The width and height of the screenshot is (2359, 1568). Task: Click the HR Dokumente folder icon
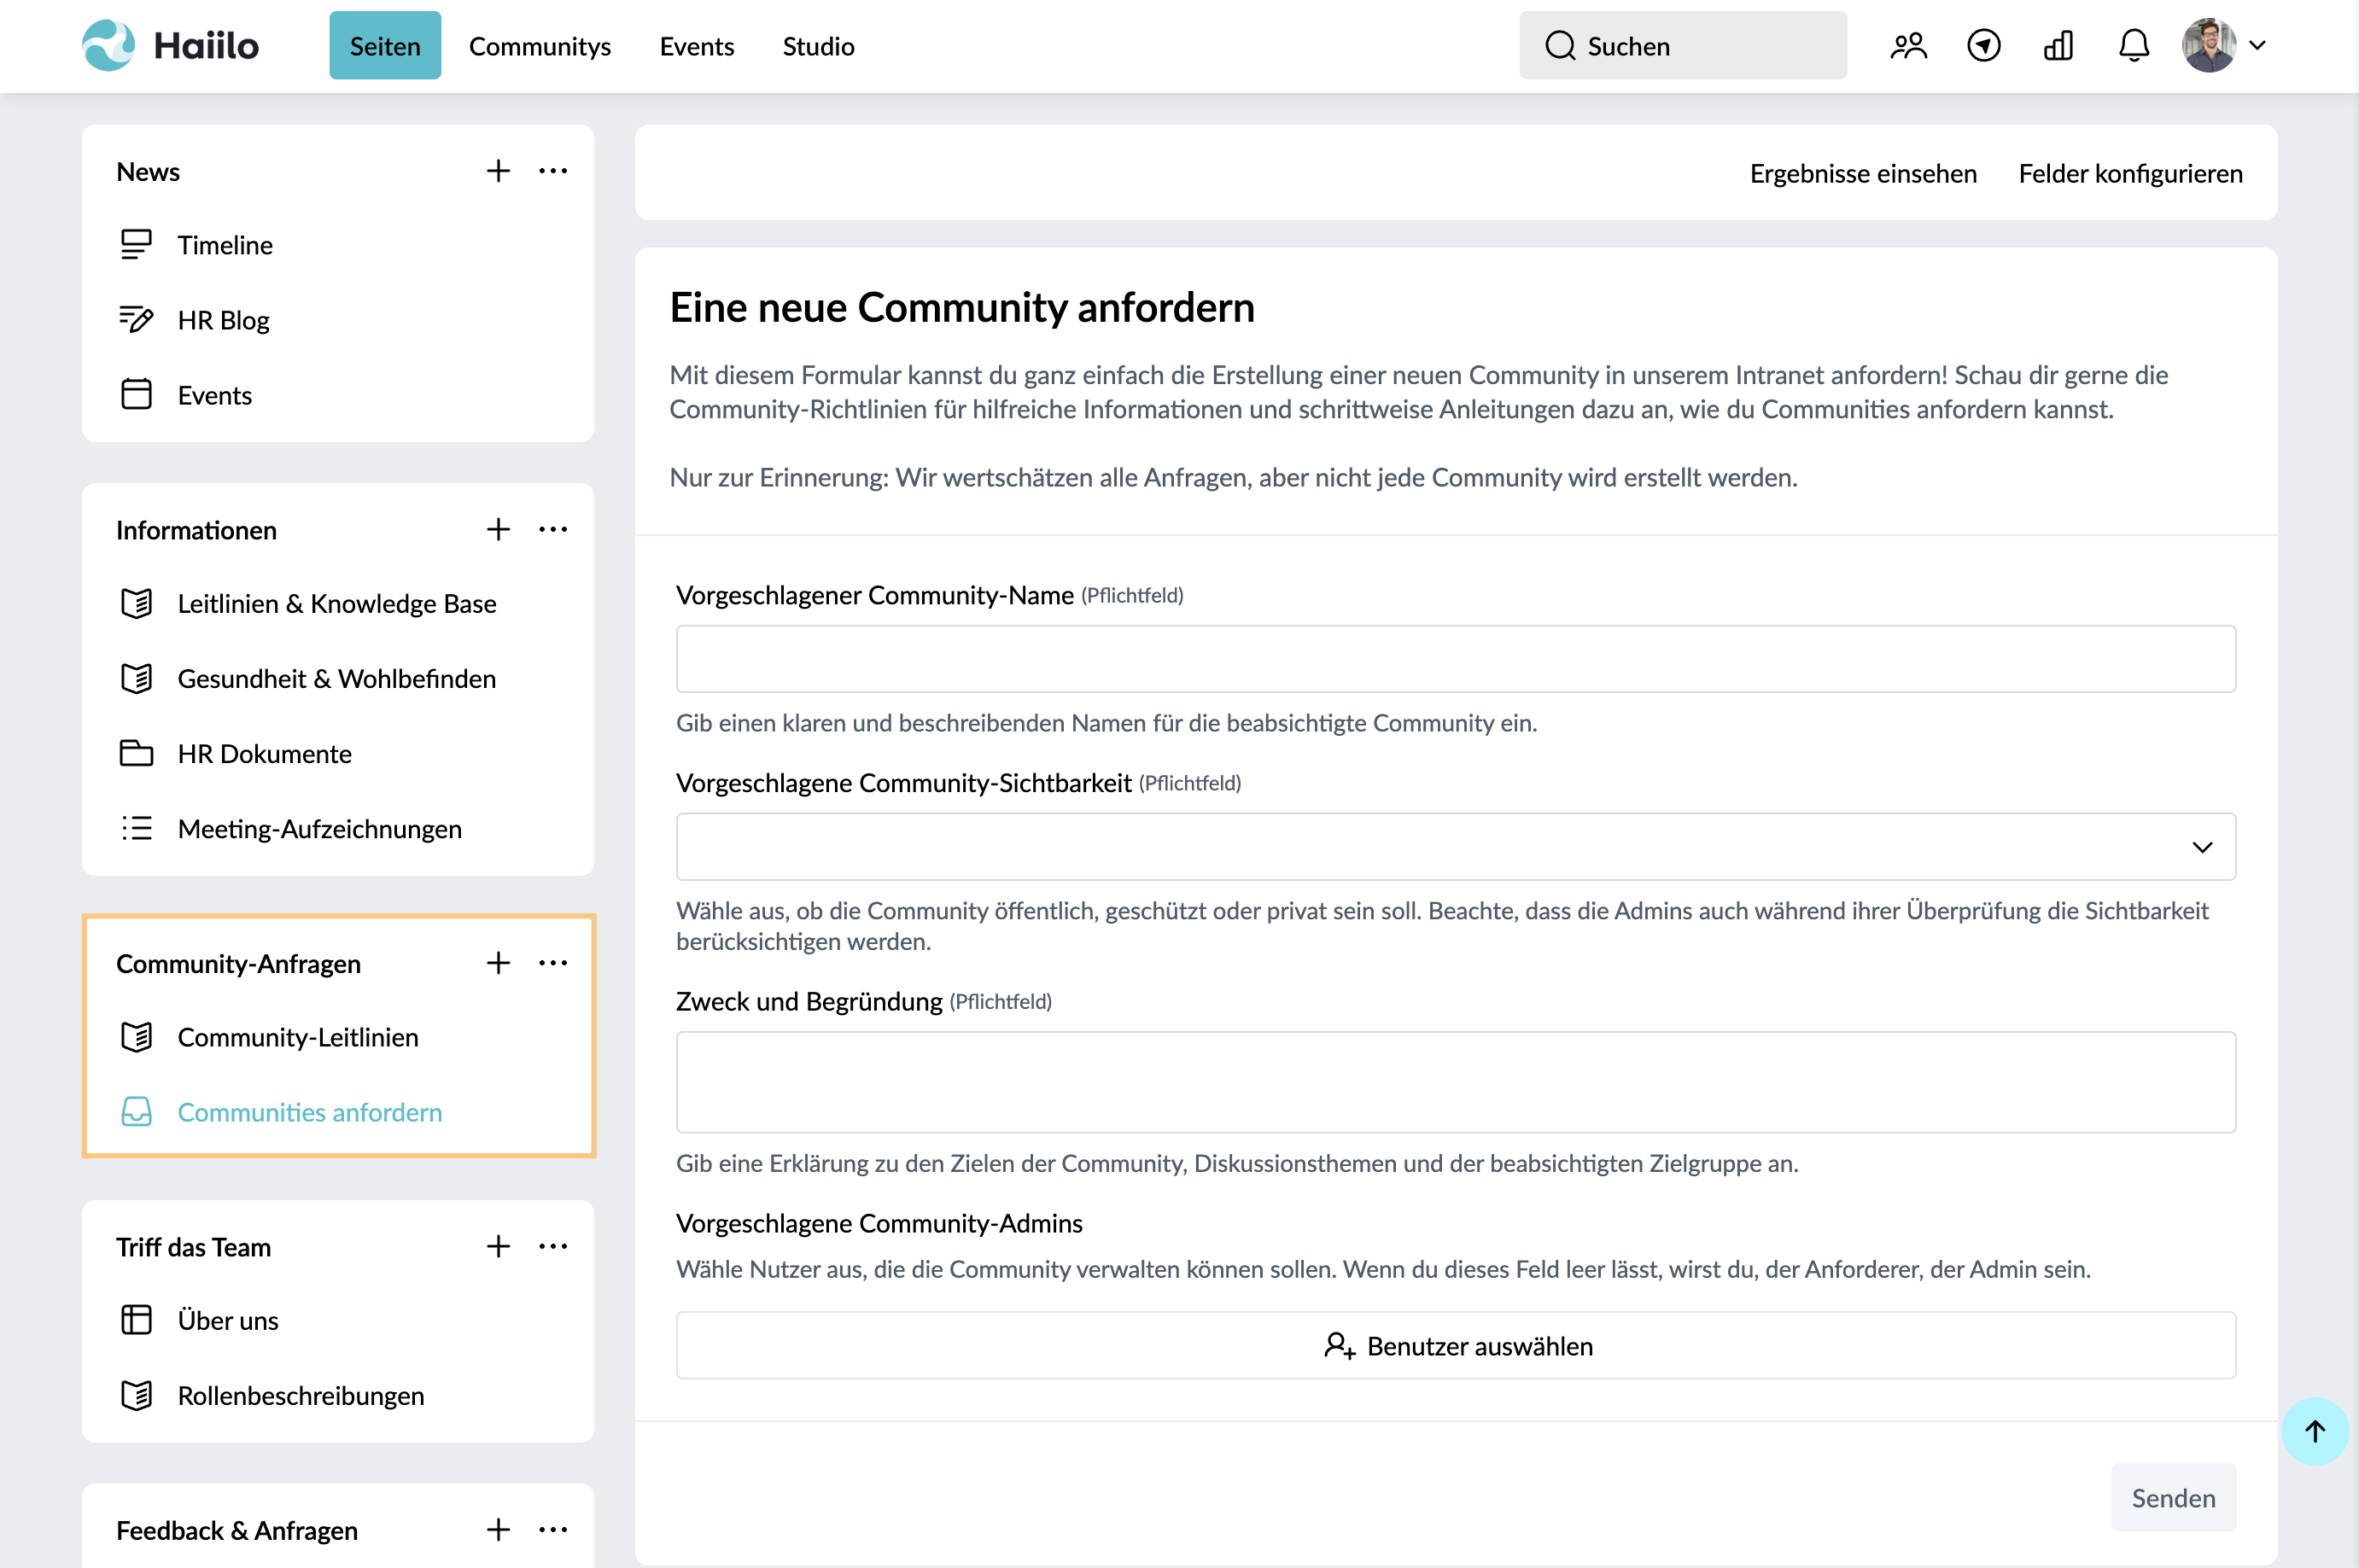click(x=136, y=753)
